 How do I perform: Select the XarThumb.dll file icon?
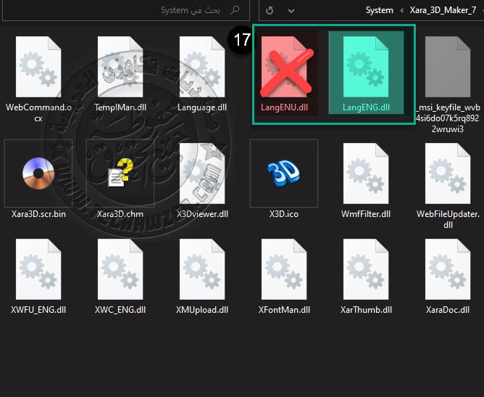[x=366, y=269]
